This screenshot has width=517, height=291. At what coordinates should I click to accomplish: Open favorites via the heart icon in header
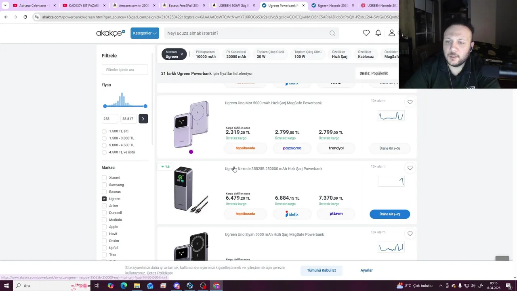tap(366, 33)
